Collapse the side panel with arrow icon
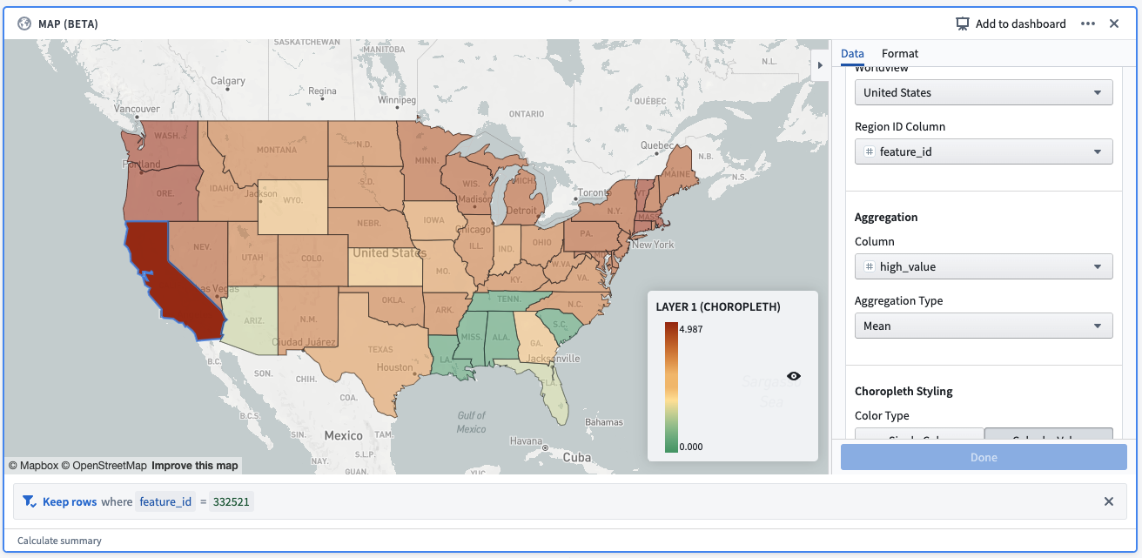 point(819,65)
